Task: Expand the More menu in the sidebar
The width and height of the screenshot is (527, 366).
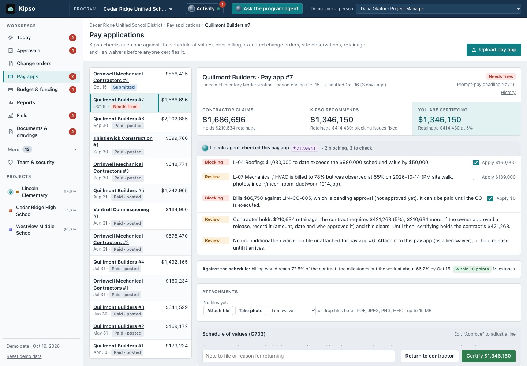Action: point(41,149)
